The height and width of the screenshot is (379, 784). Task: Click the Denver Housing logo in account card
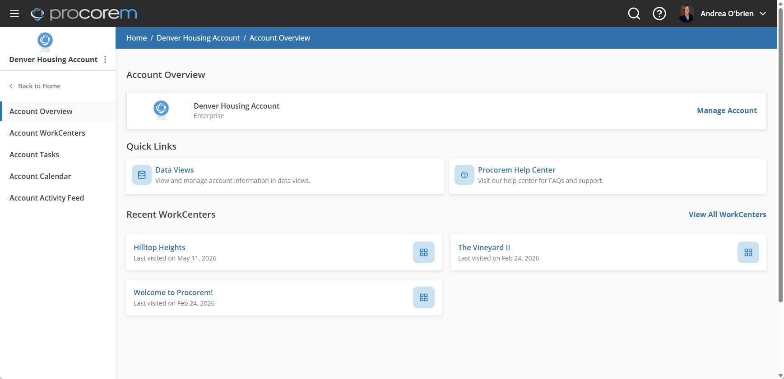click(x=161, y=110)
